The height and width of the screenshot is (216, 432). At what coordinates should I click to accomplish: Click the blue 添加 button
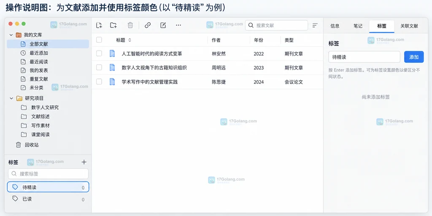pos(414,57)
